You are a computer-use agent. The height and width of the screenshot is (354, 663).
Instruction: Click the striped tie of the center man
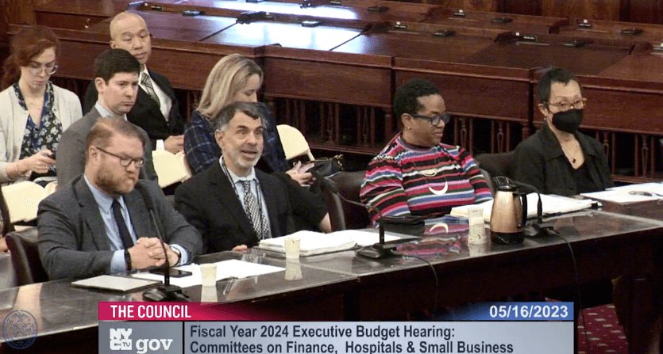[252, 209]
